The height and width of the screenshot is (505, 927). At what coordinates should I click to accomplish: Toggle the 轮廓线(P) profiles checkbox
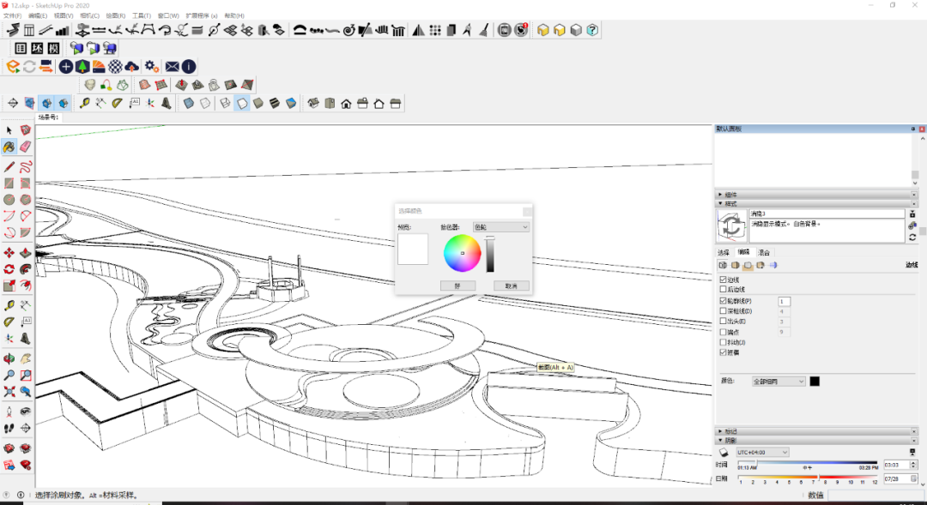click(x=723, y=301)
